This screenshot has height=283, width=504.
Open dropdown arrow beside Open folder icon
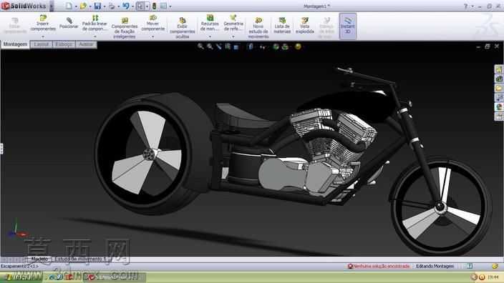[x=90, y=6]
